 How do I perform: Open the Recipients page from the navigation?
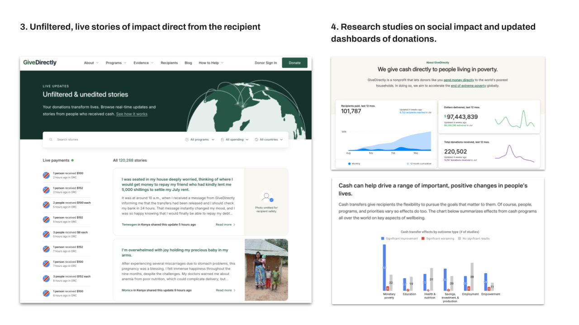click(169, 63)
